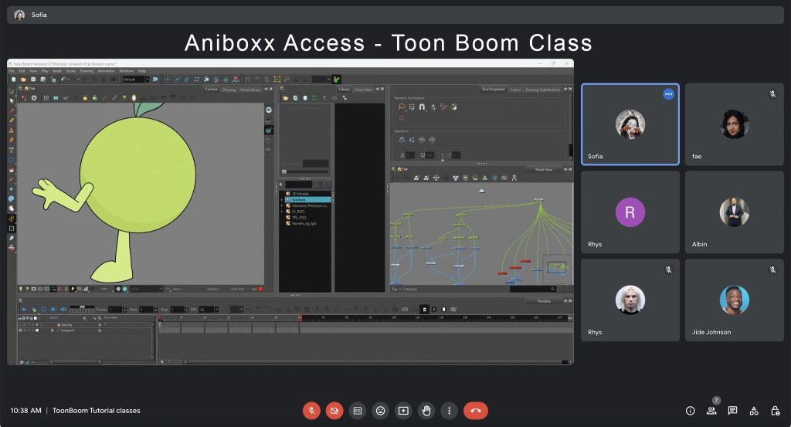This screenshot has width=791, height=427.
Task: Click the Flip Vertical operation icon
Action: point(412,140)
